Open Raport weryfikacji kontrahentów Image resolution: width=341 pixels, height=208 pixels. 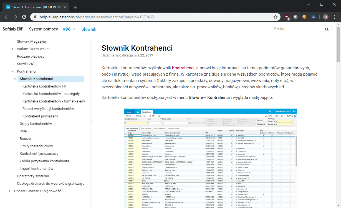(48, 109)
